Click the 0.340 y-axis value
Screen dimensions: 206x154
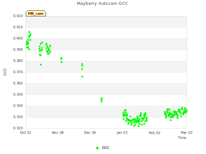point(18,106)
